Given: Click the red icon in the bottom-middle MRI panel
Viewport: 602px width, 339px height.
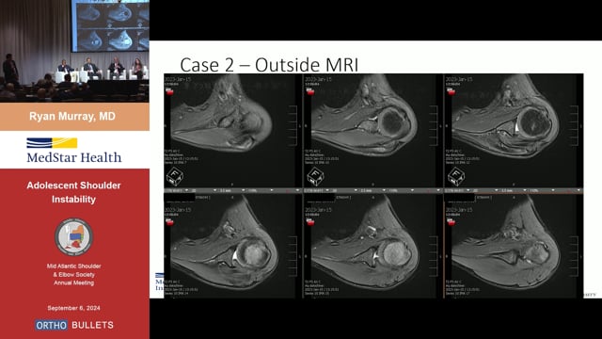Looking at the screenshot, I should (x=310, y=222).
